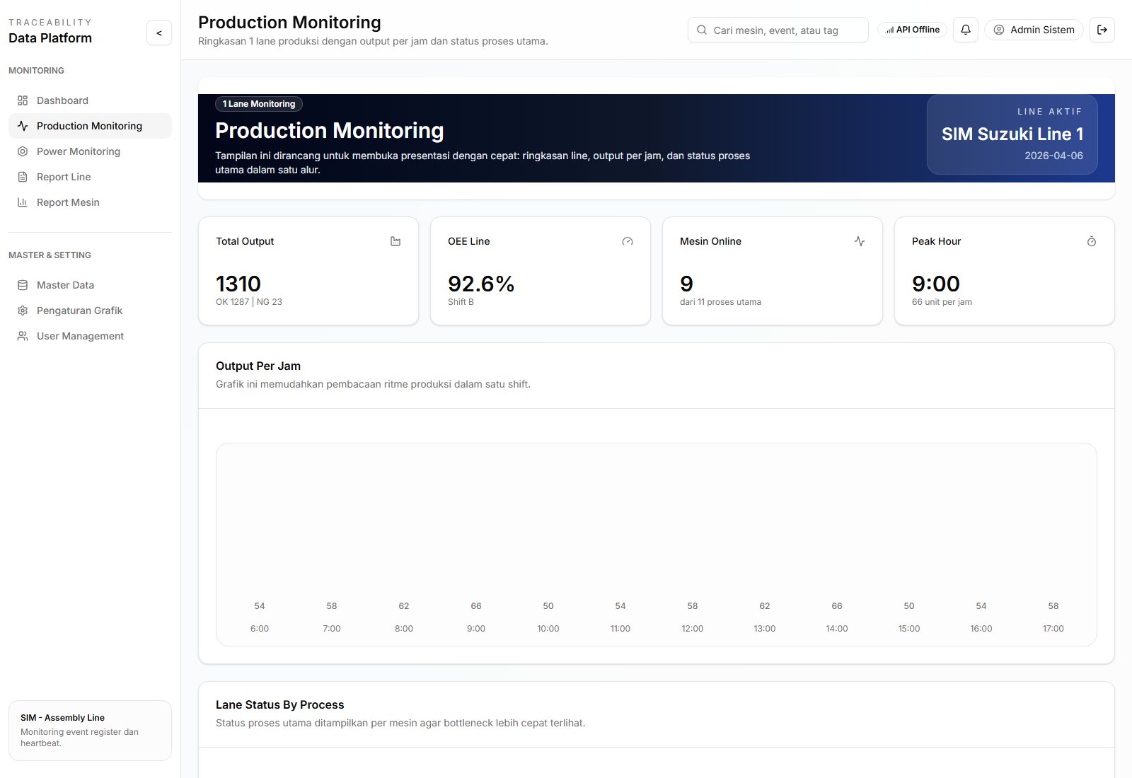The width and height of the screenshot is (1132, 778).
Task: Click the 1 Lane Monitoring badge
Action: [259, 104]
